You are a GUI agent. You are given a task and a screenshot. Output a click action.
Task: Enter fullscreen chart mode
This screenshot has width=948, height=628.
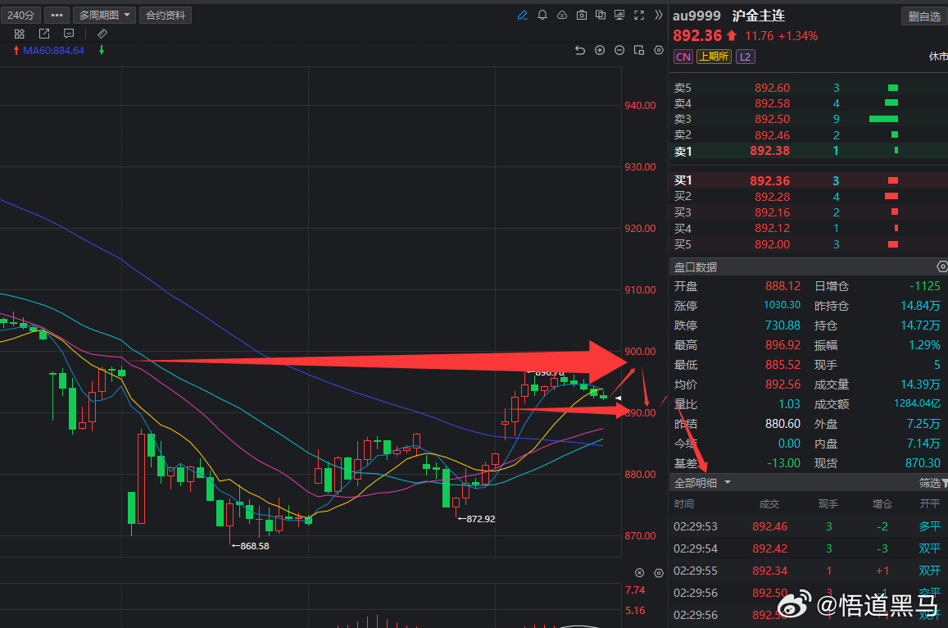(x=639, y=15)
